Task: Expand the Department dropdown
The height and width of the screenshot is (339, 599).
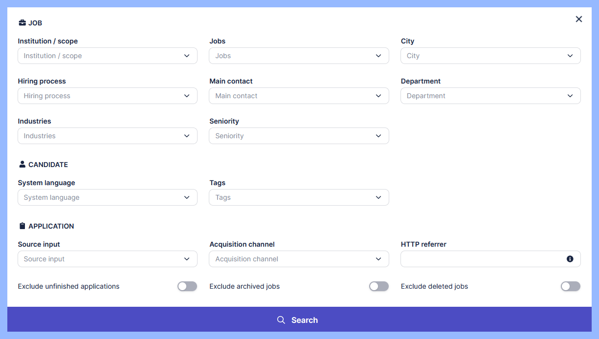Action: (490, 96)
